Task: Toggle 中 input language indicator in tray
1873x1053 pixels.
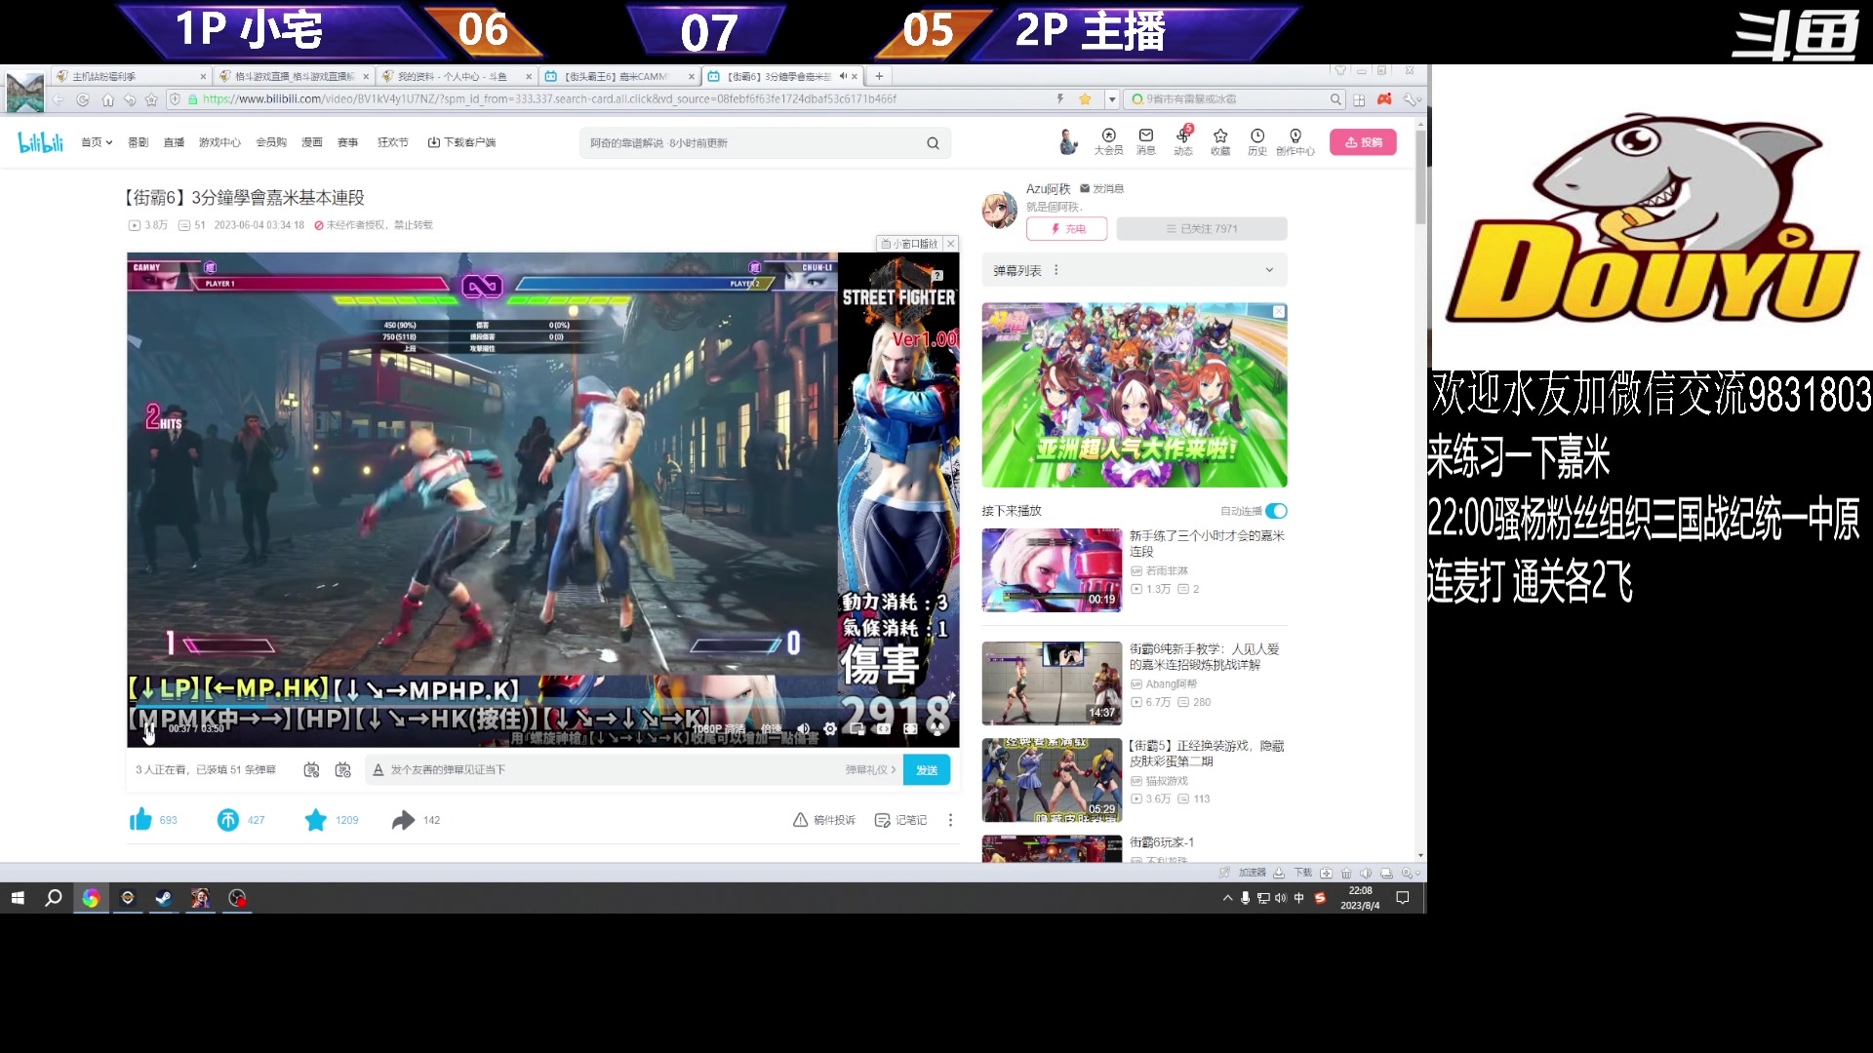Action: click(1298, 898)
